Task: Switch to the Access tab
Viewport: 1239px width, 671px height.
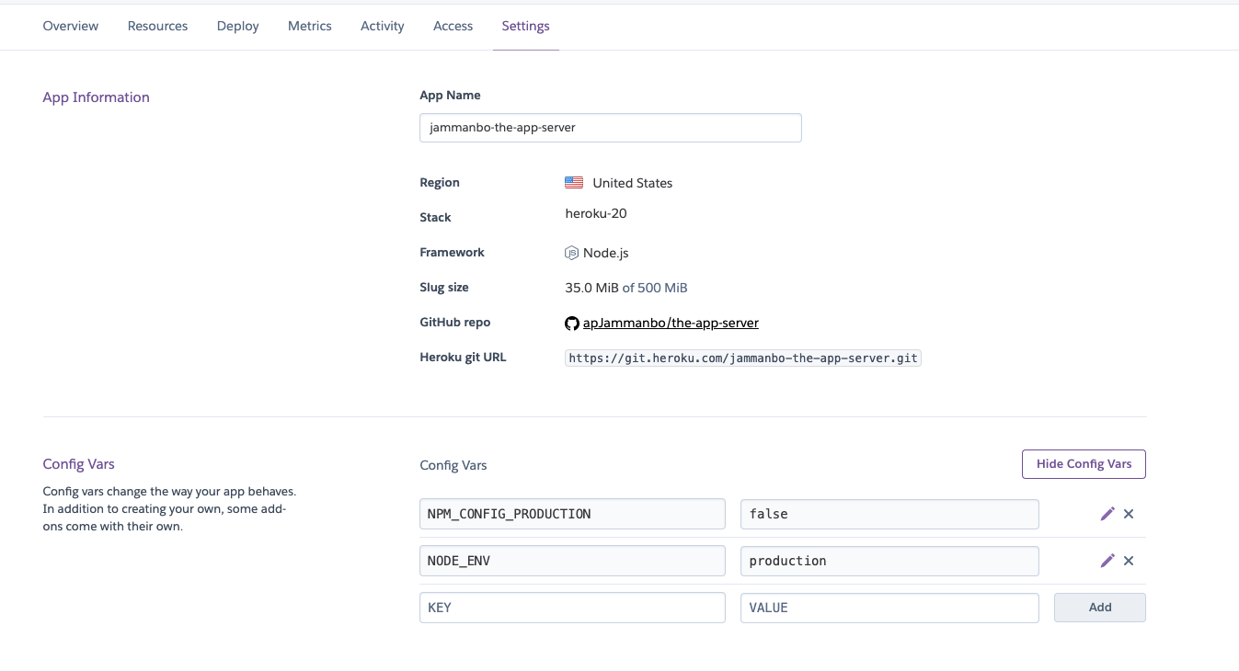Action: coord(453,26)
